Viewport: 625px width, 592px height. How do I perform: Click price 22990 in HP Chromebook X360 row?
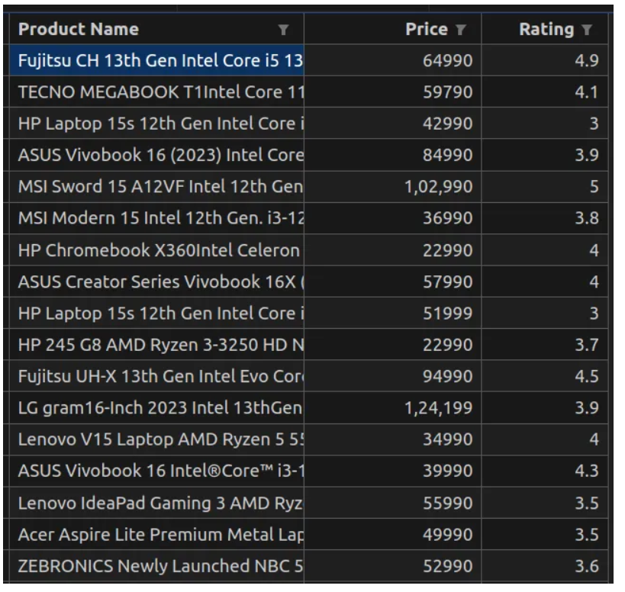(x=392, y=250)
